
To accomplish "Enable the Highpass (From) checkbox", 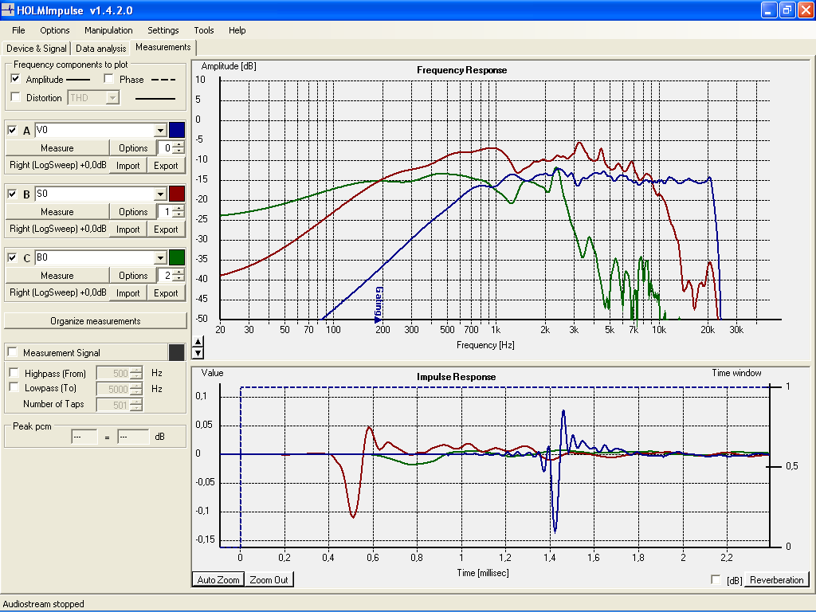I will [14, 373].
